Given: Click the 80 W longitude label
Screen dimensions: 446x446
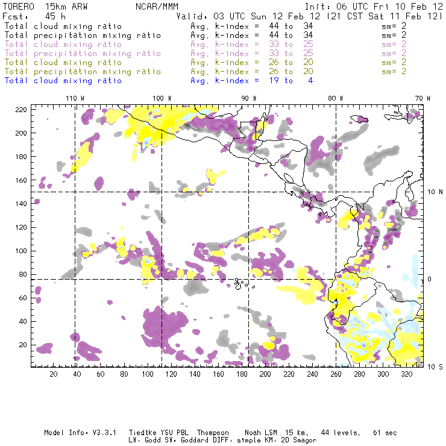Looking at the screenshot, I should [335, 98].
